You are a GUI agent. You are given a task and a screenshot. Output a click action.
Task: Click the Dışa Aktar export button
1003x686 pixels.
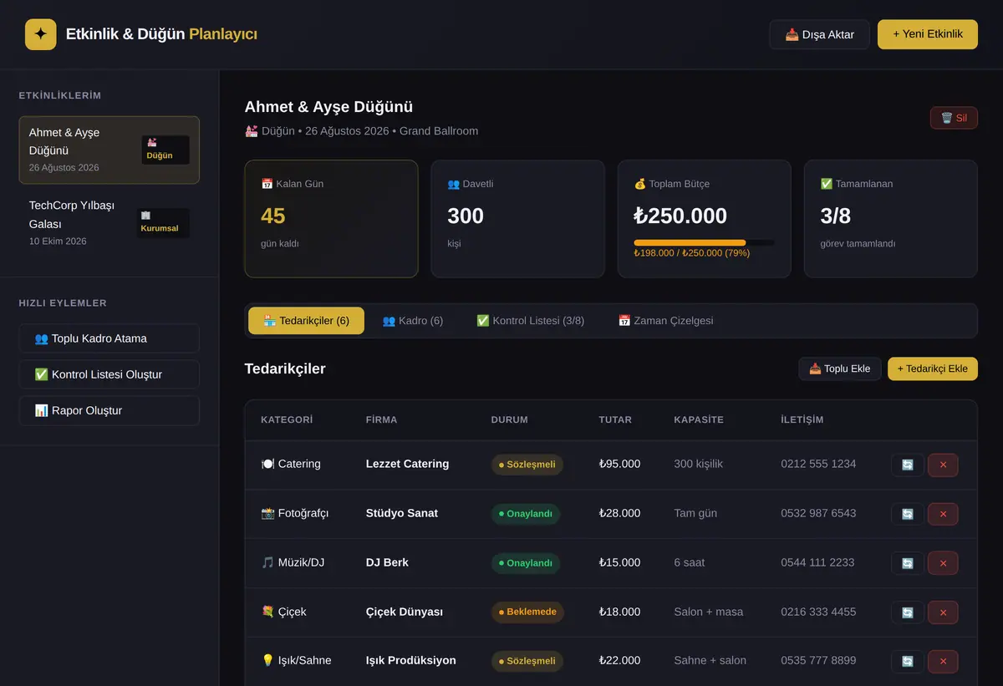tap(819, 34)
